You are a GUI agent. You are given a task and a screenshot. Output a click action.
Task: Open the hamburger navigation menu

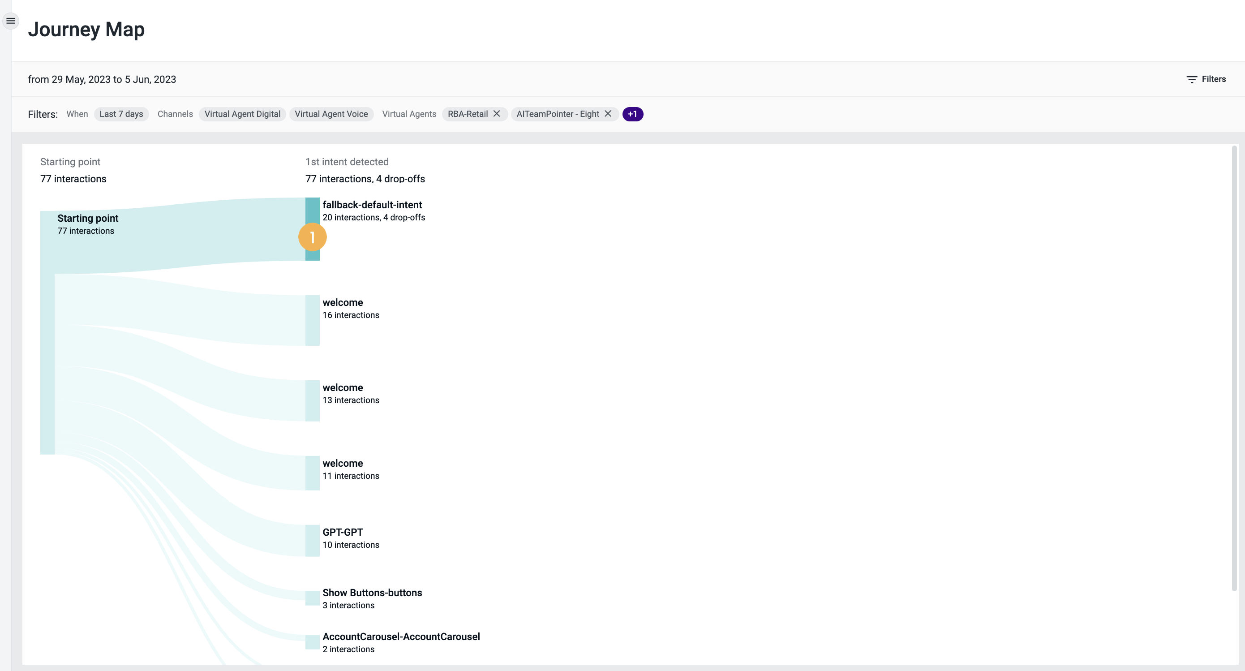[11, 21]
